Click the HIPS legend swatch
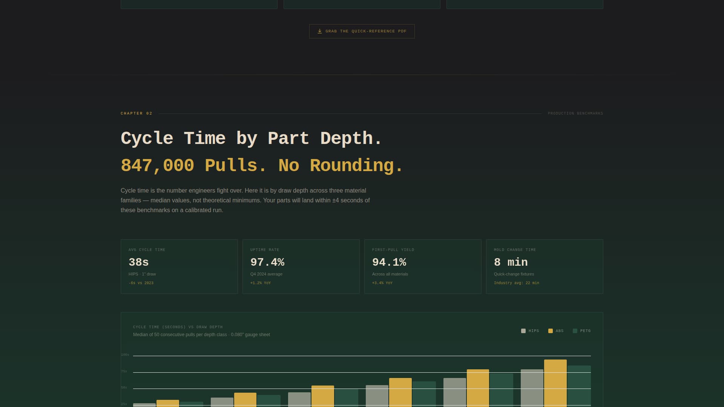 [523, 331]
